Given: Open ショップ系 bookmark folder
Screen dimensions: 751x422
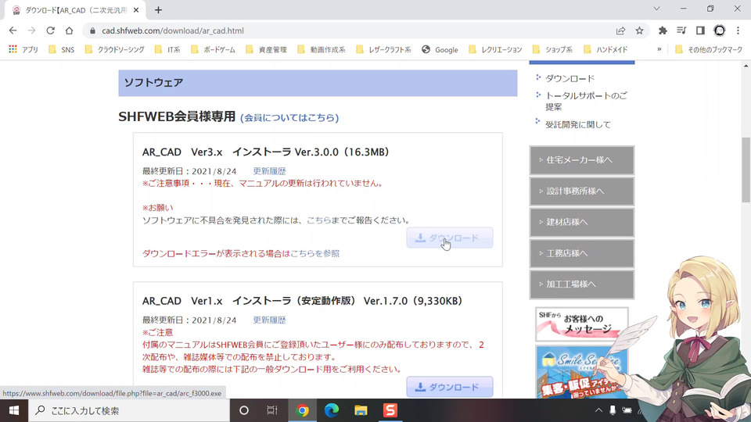Looking at the screenshot, I should click(x=553, y=49).
